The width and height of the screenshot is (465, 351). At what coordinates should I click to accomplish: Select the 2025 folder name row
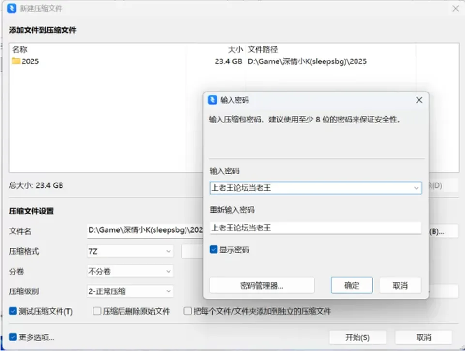coord(30,61)
